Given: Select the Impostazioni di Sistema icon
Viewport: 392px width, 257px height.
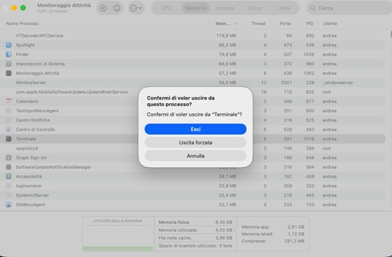Looking at the screenshot, I should [8, 64].
